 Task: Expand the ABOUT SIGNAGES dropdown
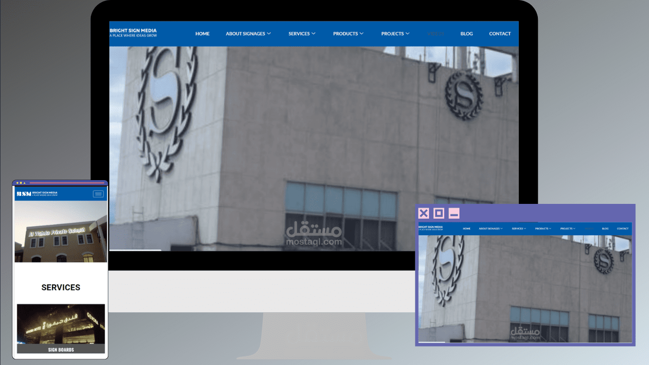point(248,33)
